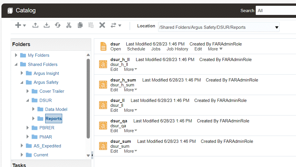Click the Upload resource icon
Screen dimensions: 296x167
coord(35,25)
